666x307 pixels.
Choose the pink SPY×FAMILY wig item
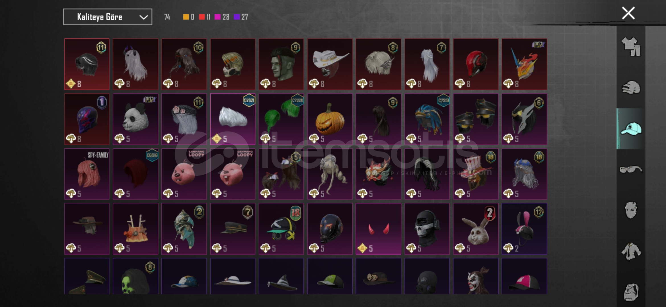[87, 174]
